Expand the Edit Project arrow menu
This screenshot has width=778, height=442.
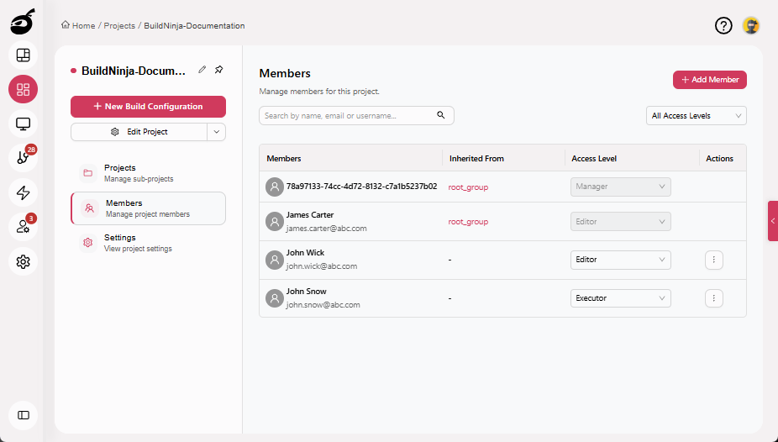point(216,132)
